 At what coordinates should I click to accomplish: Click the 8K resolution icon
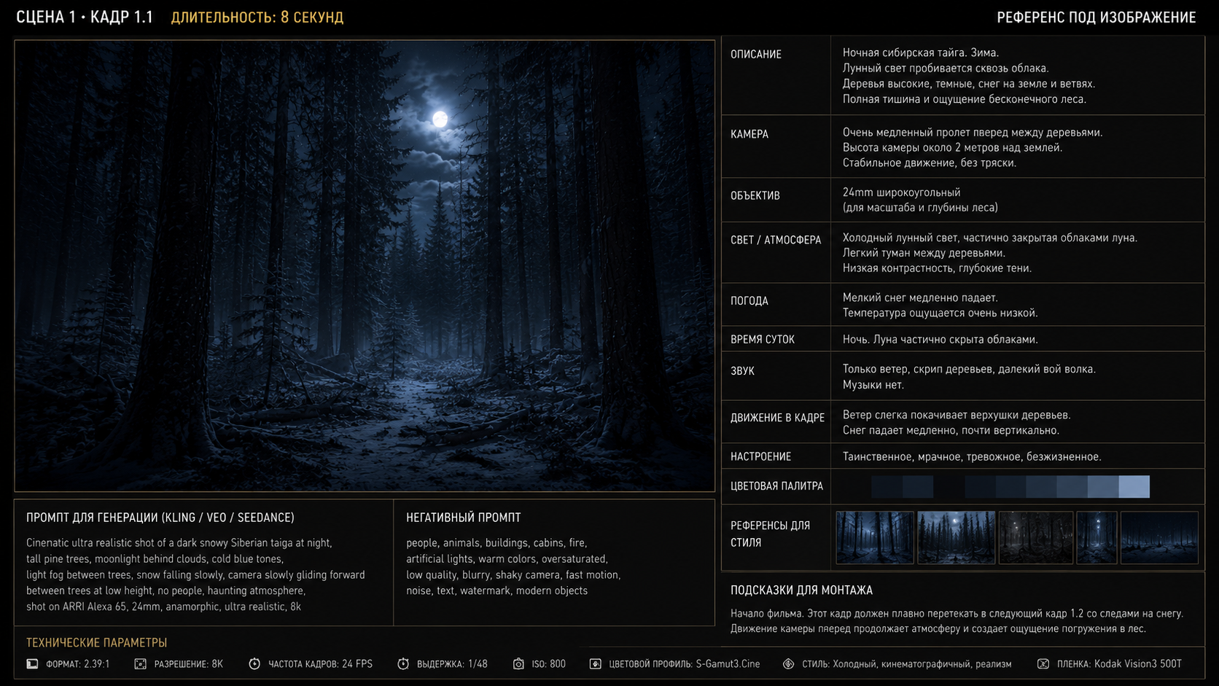(x=141, y=664)
